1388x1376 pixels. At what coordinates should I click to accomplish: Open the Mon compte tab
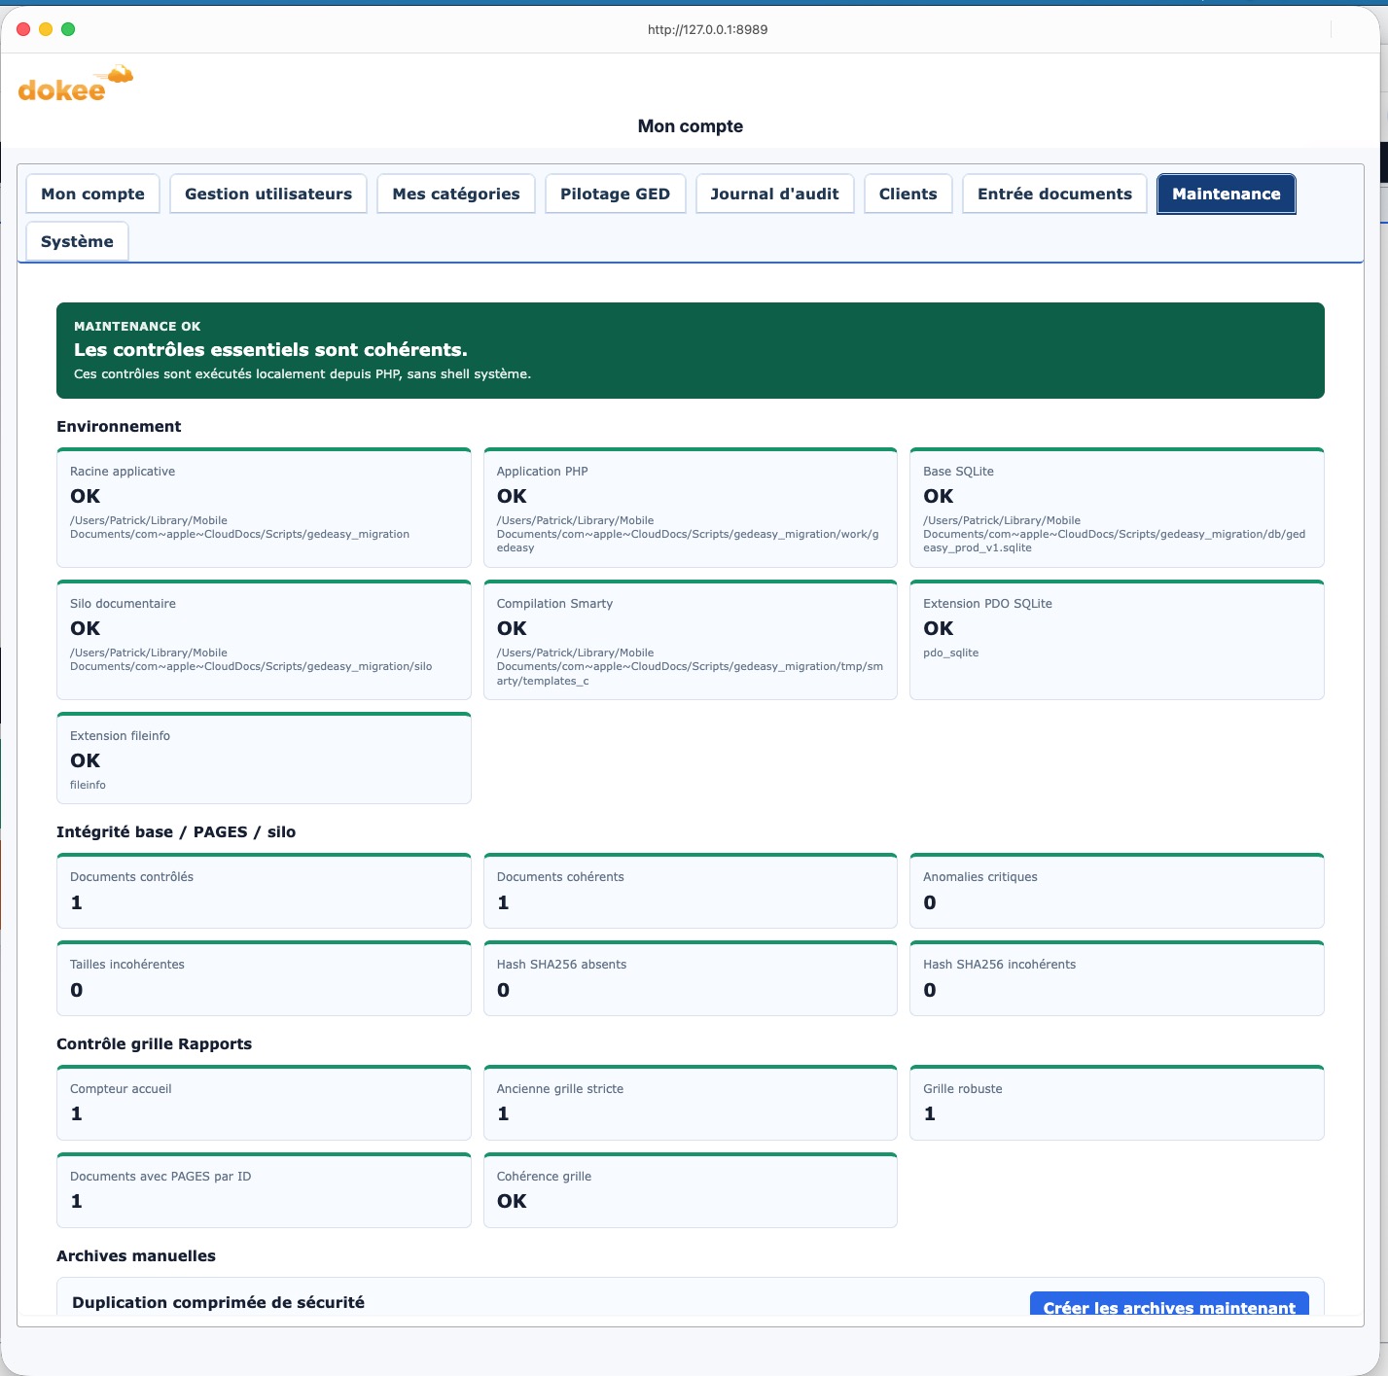tap(92, 194)
